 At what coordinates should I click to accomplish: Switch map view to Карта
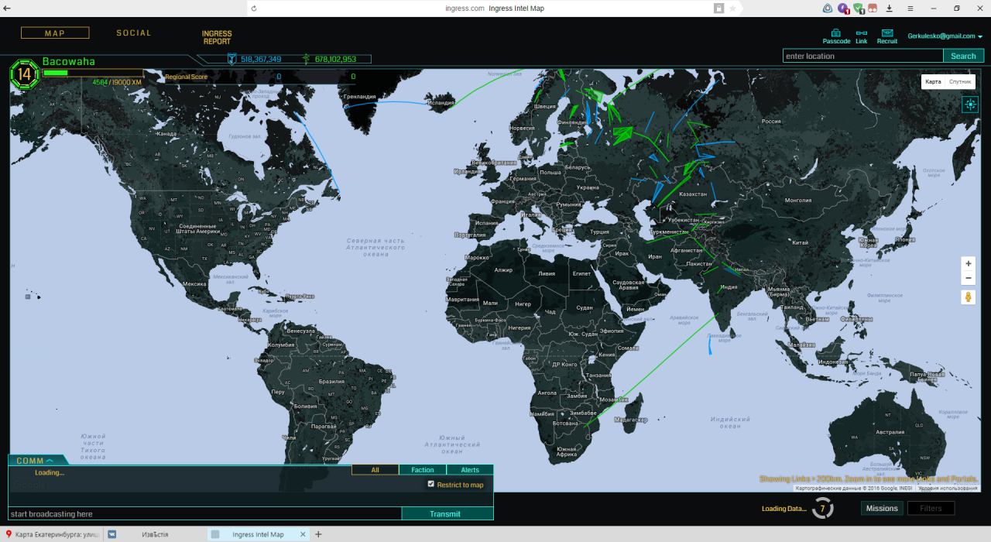coord(933,82)
